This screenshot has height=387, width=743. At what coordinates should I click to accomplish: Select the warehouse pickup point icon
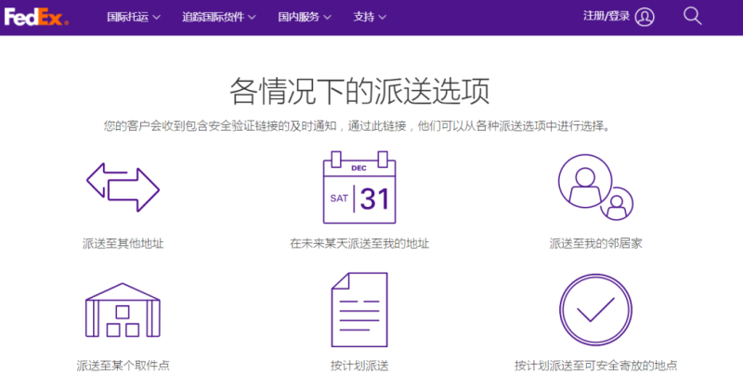tap(123, 309)
